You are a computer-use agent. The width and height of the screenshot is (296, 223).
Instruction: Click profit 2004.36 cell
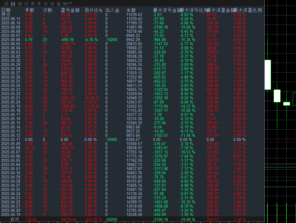point(68,98)
